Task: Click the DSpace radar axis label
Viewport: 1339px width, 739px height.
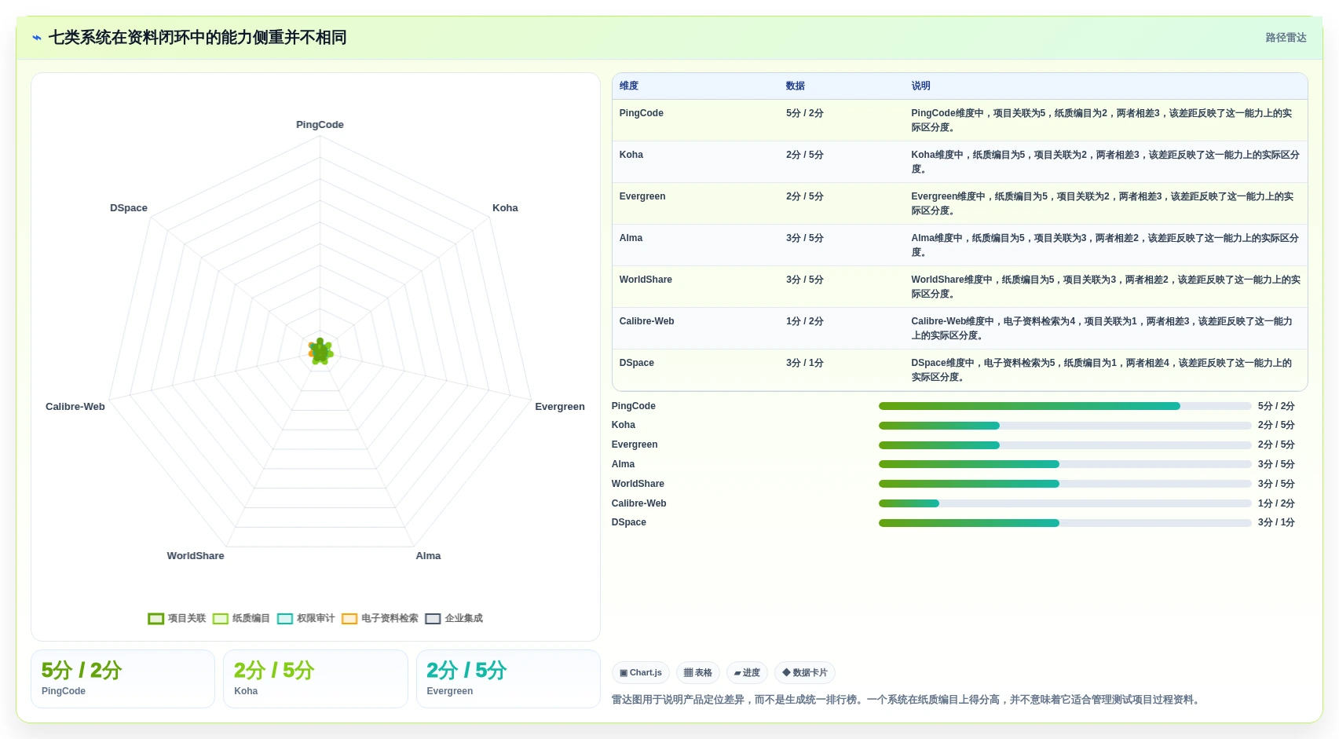Action: click(x=129, y=208)
